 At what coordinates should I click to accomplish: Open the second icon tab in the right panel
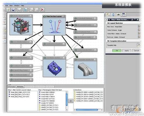click(x=113, y=15)
